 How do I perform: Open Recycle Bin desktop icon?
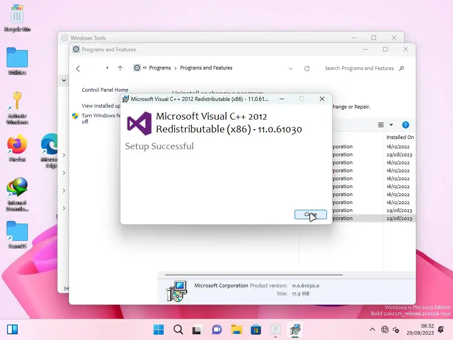tap(17, 18)
